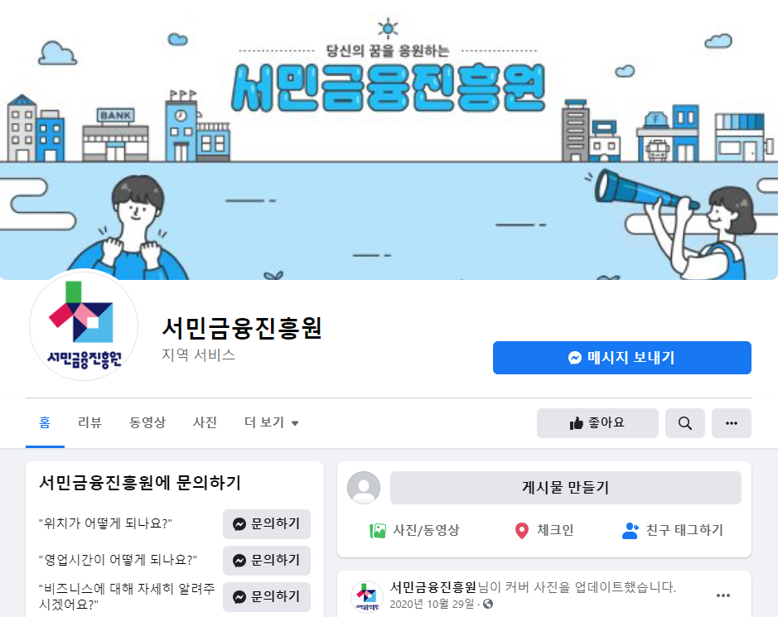Image resolution: width=778 pixels, height=617 pixels.
Task: Expand the 더 보기 dropdown
Action: tap(272, 422)
